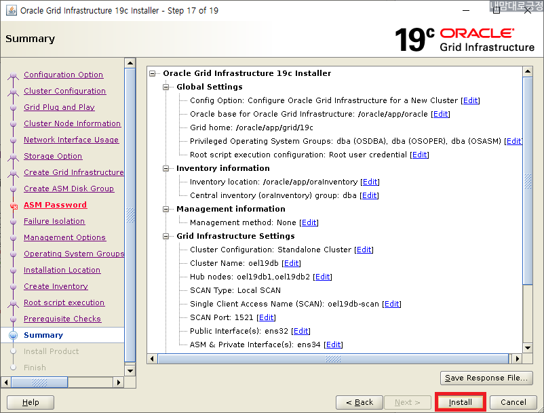Screen dimensions: 544x413
Task: Click the summary tree horizontal scrollbar thumb
Action: coord(333,359)
